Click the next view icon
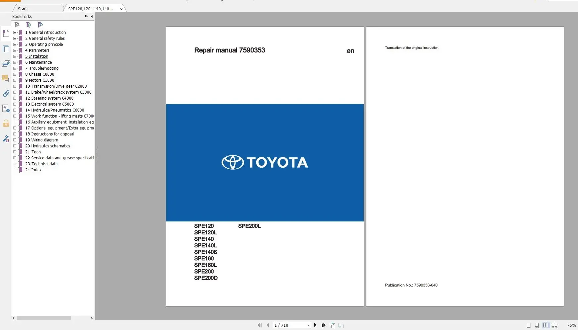 coord(341,325)
